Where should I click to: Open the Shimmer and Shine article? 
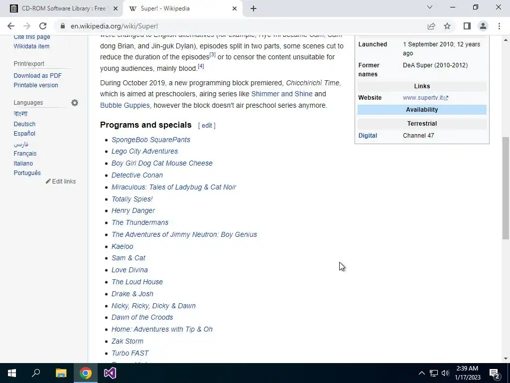pyautogui.click(x=282, y=94)
